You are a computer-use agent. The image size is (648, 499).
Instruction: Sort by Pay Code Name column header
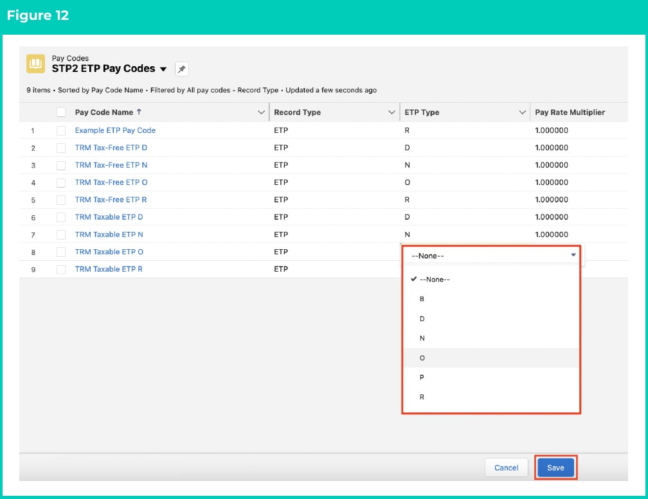(x=104, y=112)
